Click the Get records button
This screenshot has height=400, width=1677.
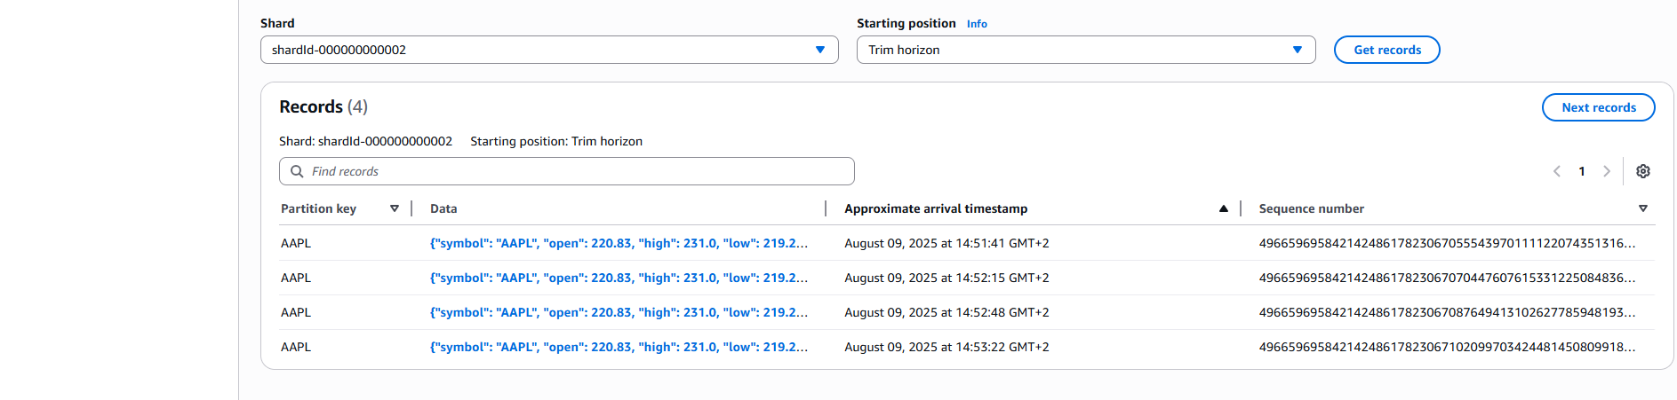(x=1387, y=50)
